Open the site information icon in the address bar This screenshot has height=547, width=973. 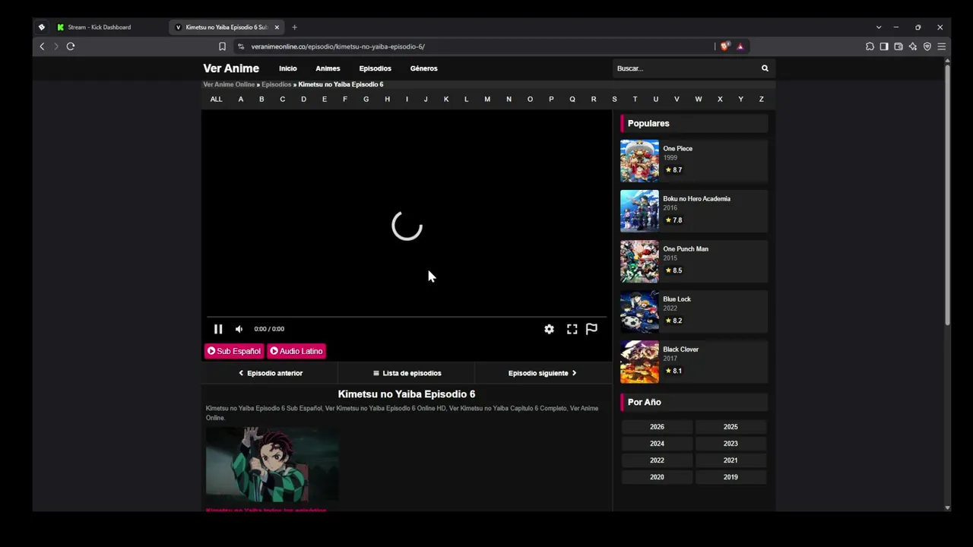click(241, 46)
